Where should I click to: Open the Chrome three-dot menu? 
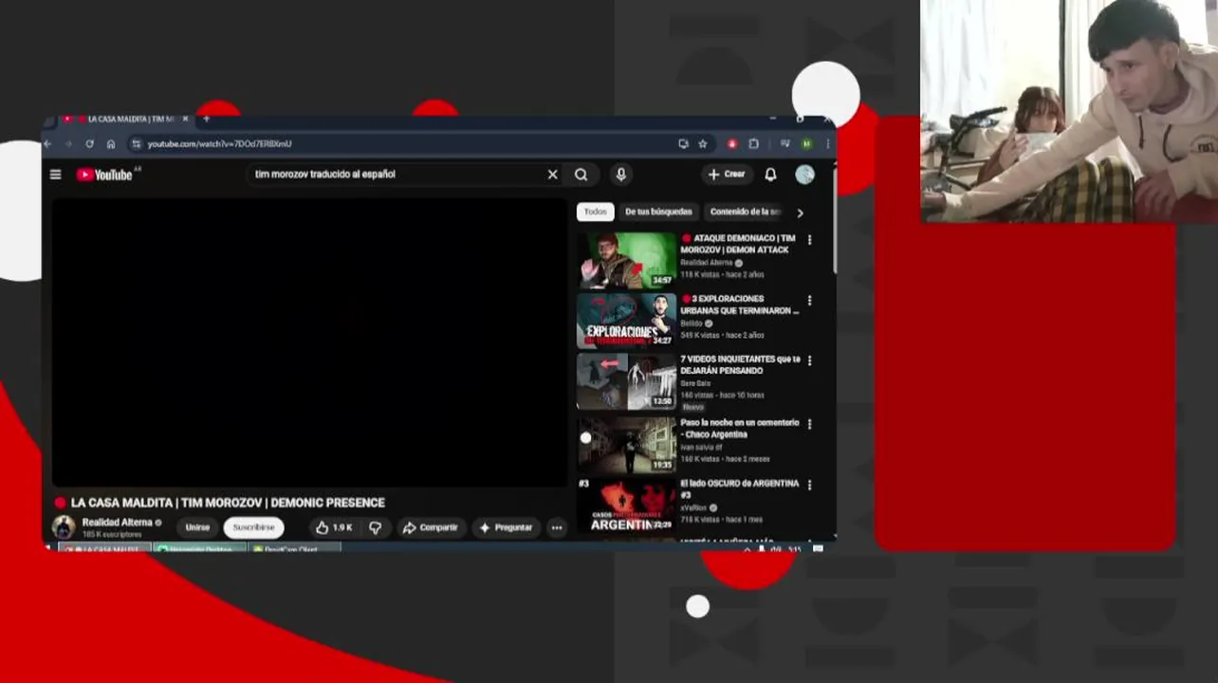click(x=827, y=144)
